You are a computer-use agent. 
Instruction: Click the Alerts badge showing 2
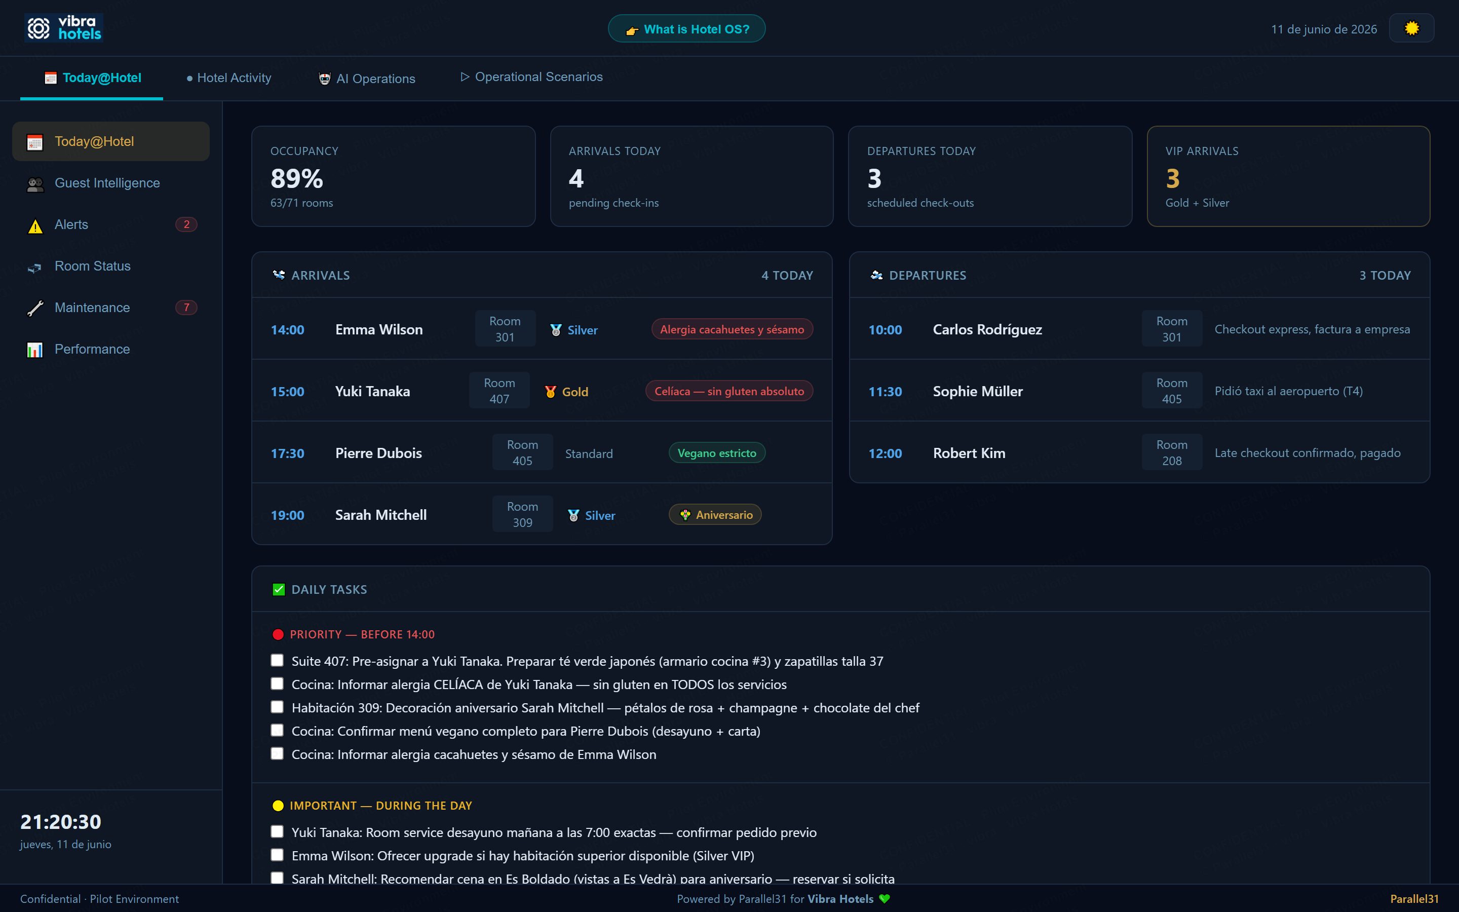186,224
